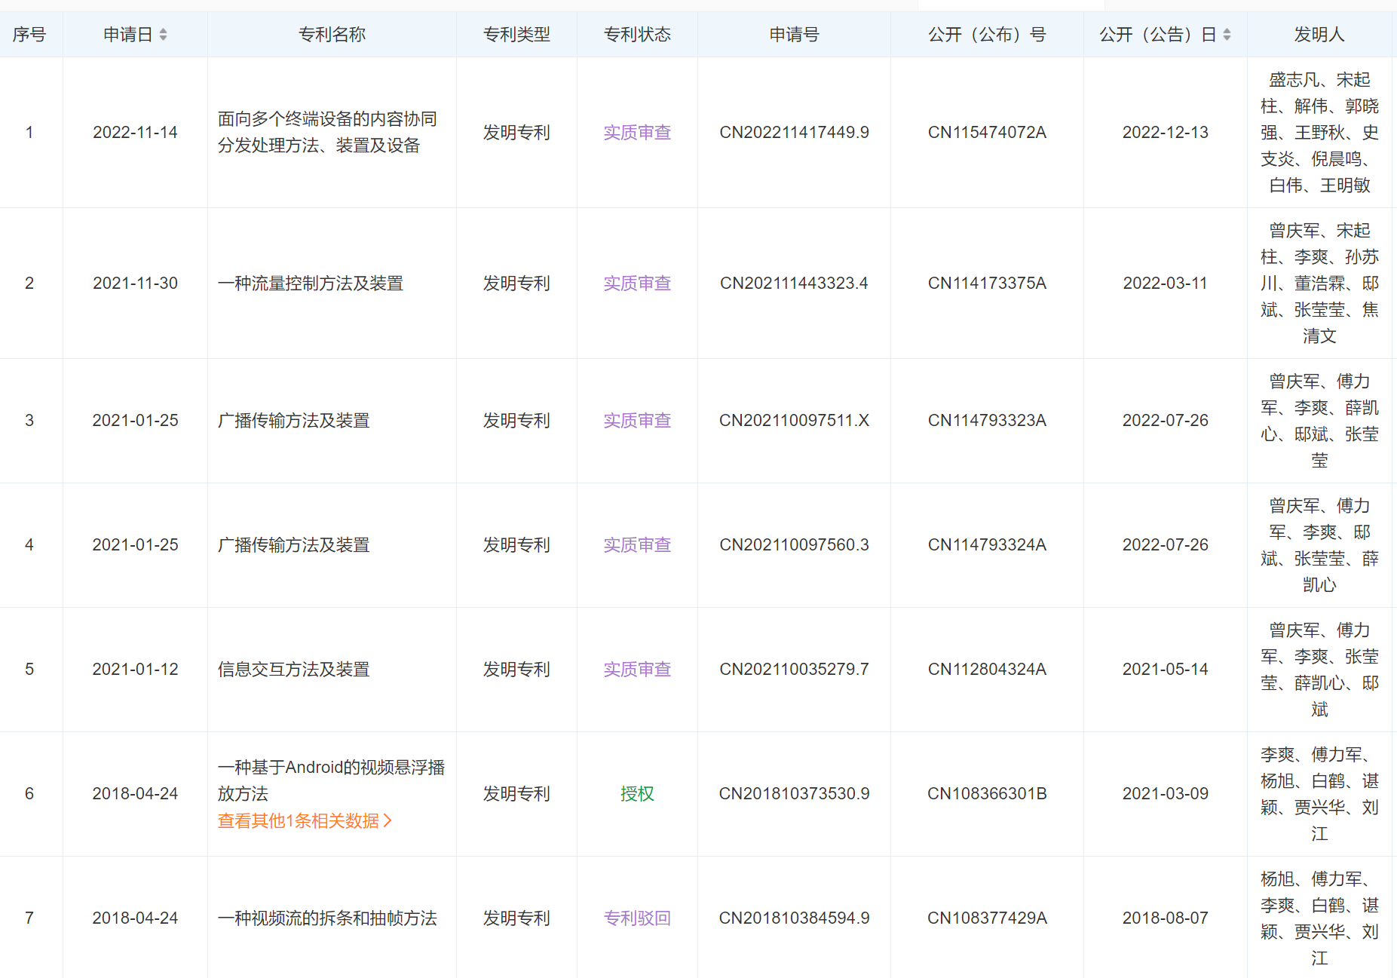The width and height of the screenshot is (1397, 978).
Task: Open 一种基于Android的视频悬浮播放方法
Action: (x=331, y=780)
